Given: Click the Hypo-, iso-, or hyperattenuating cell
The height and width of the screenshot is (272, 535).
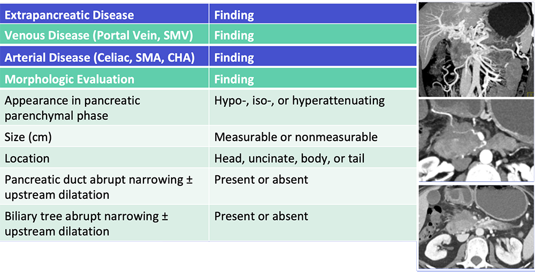Looking at the screenshot, I should (313, 107).
